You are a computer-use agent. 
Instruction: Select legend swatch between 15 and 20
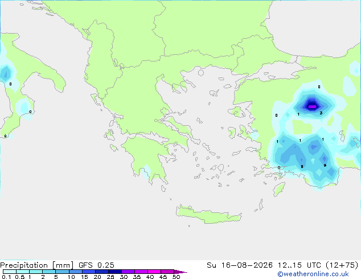(89, 272)
